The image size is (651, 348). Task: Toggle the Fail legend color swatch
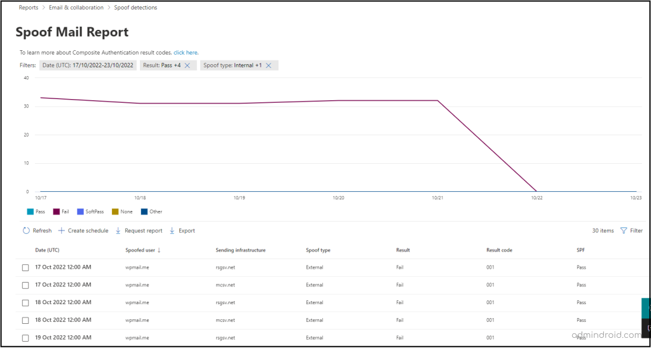click(57, 211)
